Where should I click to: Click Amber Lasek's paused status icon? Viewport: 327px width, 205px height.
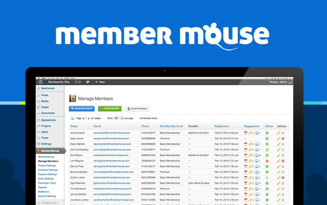pyautogui.click(x=267, y=178)
